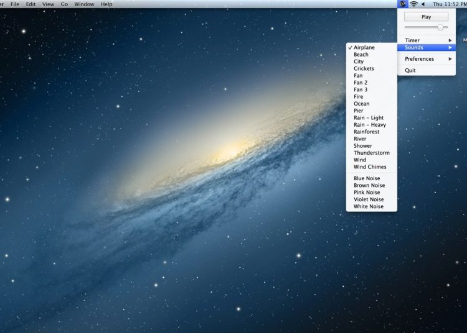The image size is (467, 333).
Task: Pick Brown Noise from the sounds list
Action: [x=371, y=185]
